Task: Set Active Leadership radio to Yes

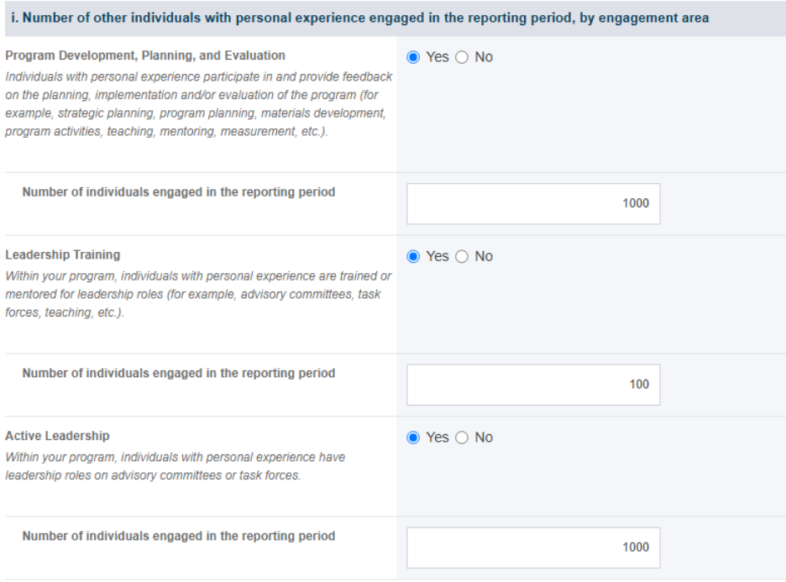Action: (x=413, y=438)
